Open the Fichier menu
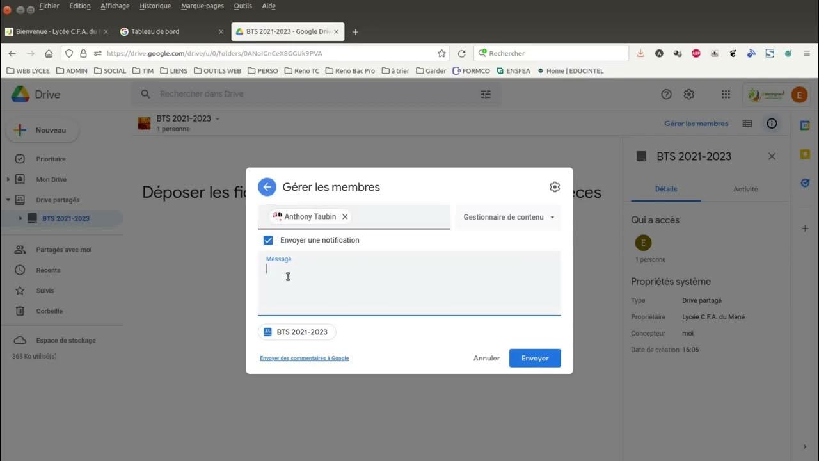Image resolution: width=819 pixels, height=461 pixels. [49, 6]
